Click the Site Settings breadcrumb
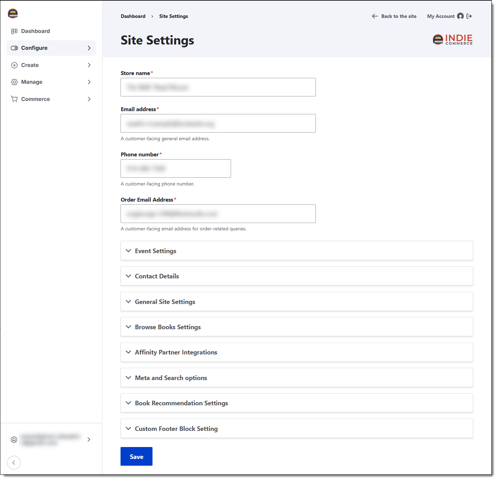Viewport: 497px width, 480px height. pyautogui.click(x=173, y=16)
